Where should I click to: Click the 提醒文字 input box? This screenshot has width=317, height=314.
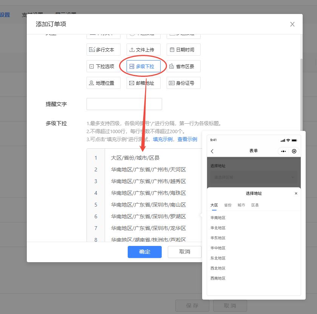click(124, 104)
